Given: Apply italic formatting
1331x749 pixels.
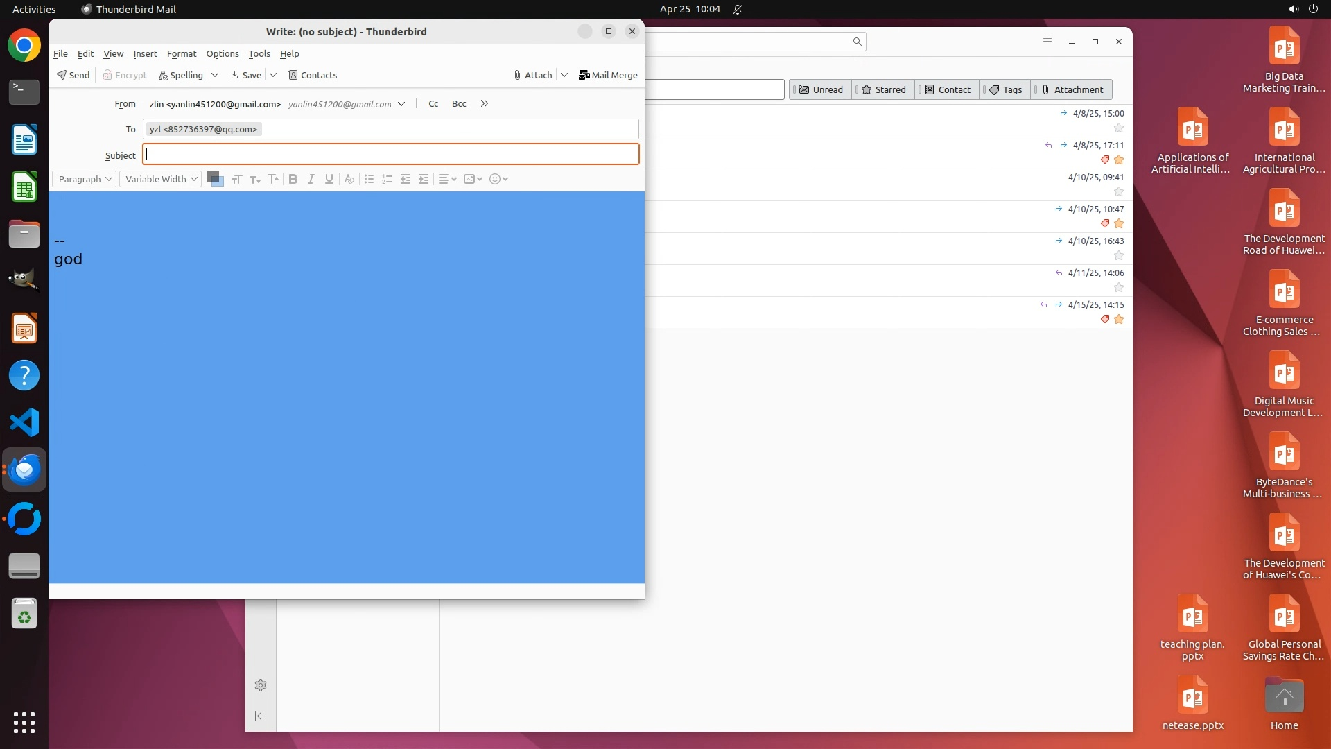Looking at the screenshot, I should (311, 179).
